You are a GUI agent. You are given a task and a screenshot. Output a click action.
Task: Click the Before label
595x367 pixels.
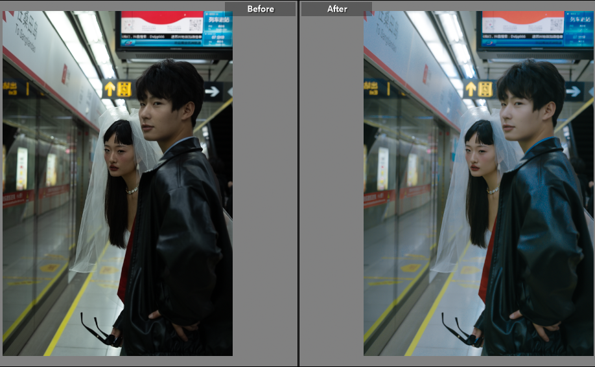click(260, 9)
